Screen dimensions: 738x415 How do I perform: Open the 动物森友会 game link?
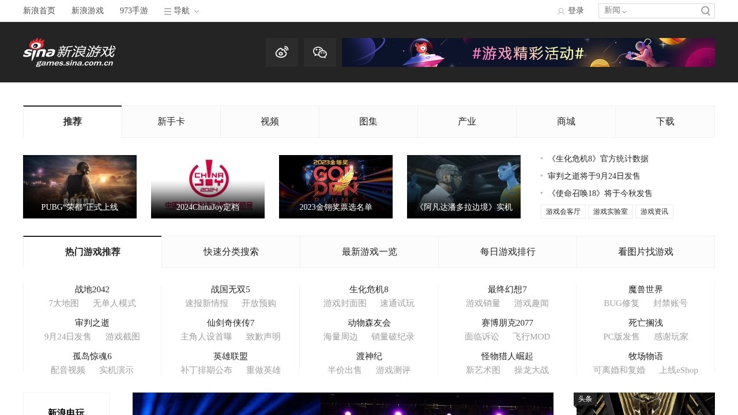tap(369, 323)
